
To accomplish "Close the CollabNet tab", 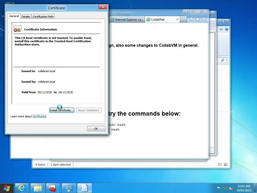I will 177,19.
